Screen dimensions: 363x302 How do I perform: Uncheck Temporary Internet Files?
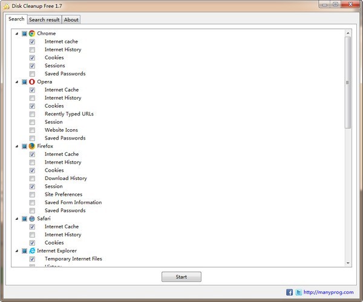(32, 259)
